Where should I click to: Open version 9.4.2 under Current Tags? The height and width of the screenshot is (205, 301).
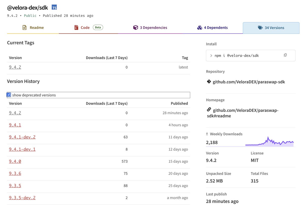(x=15, y=67)
